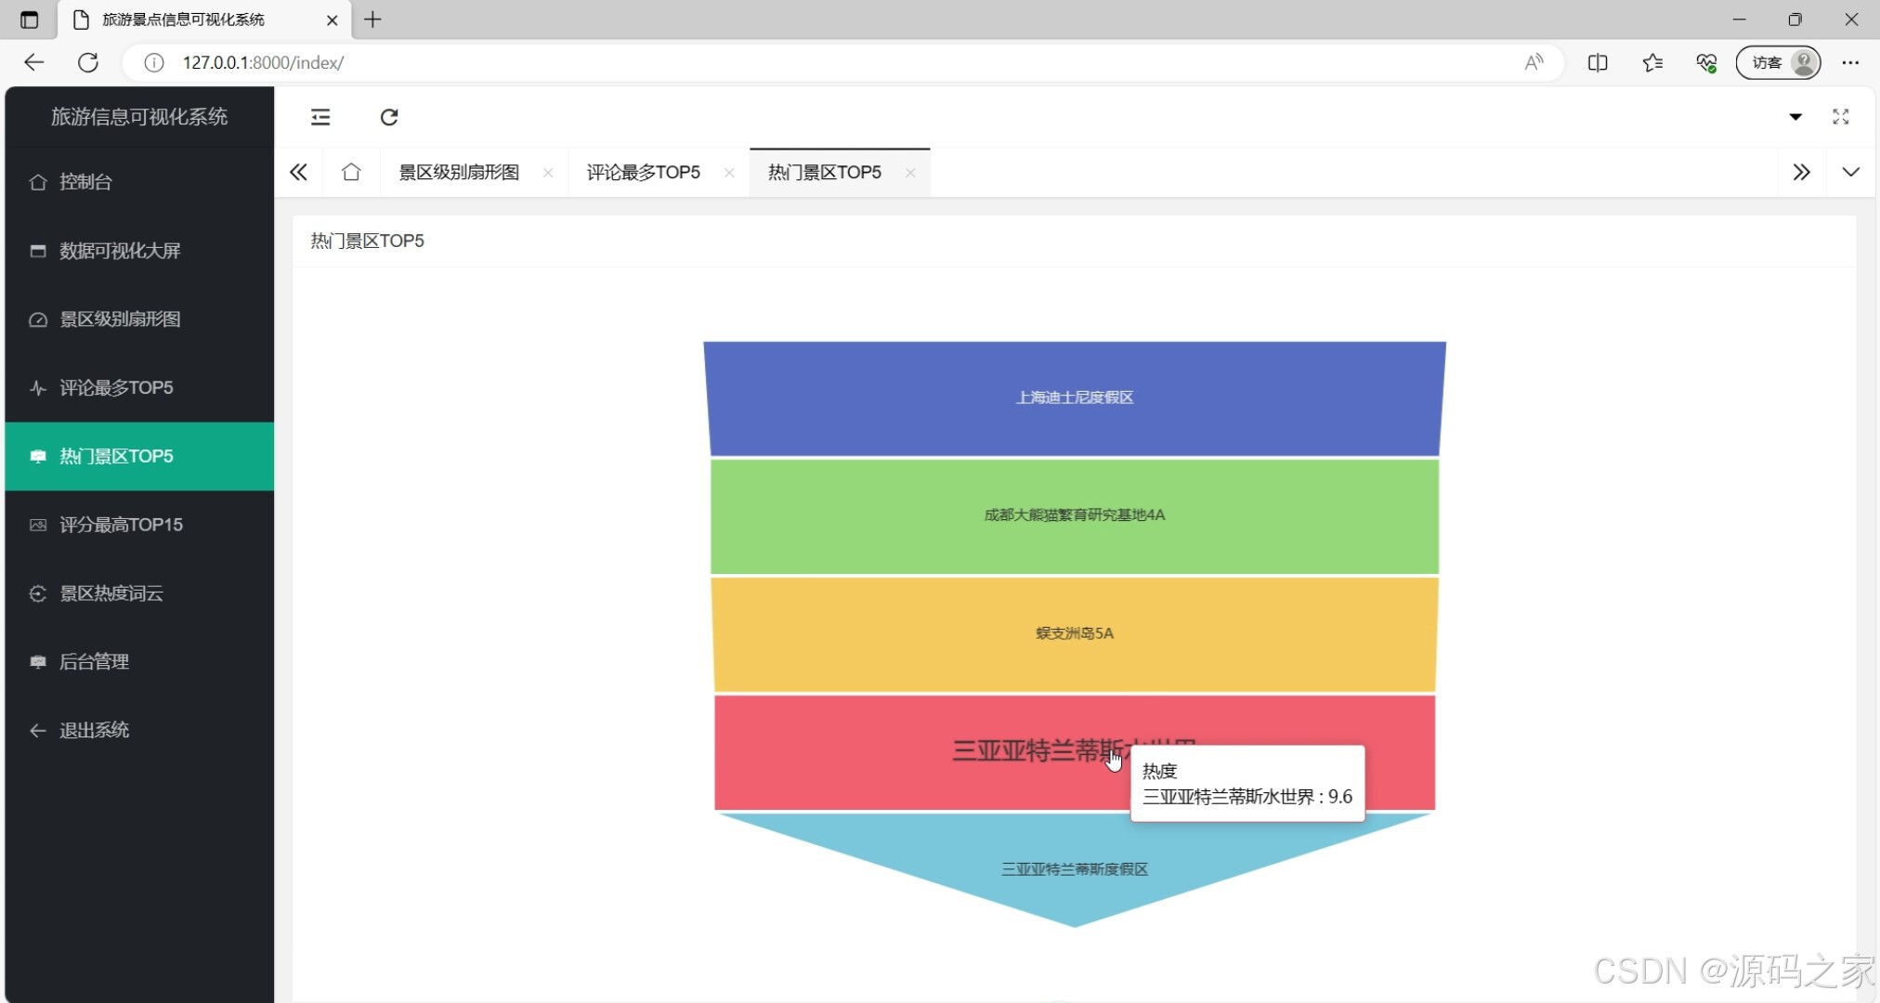Open the chevron-down tab actions dropdown
1880x1003 pixels.
click(1850, 172)
